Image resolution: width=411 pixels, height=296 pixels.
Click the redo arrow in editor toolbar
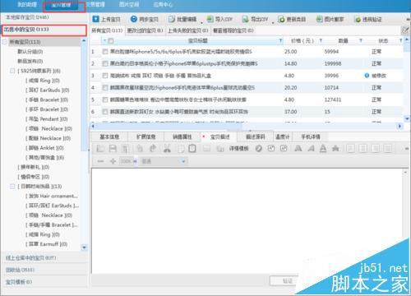pyautogui.click(x=153, y=149)
